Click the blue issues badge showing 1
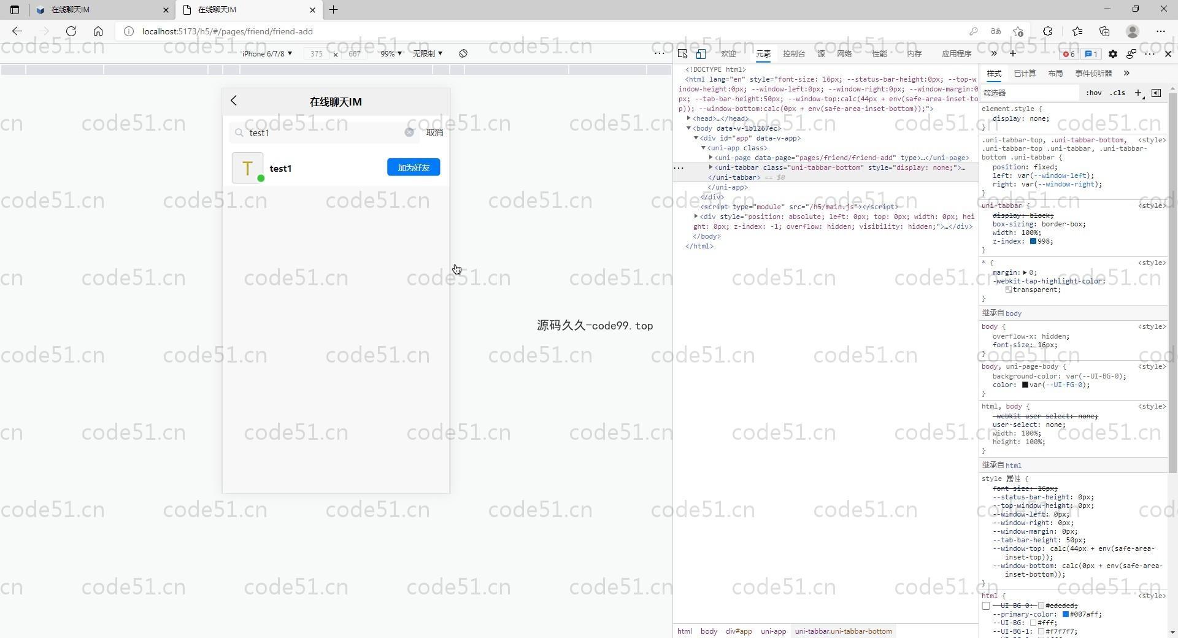The width and height of the screenshot is (1178, 638). (x=1091, y=54)
